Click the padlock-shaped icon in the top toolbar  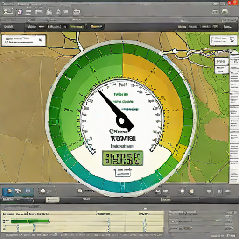click(58, 12)
